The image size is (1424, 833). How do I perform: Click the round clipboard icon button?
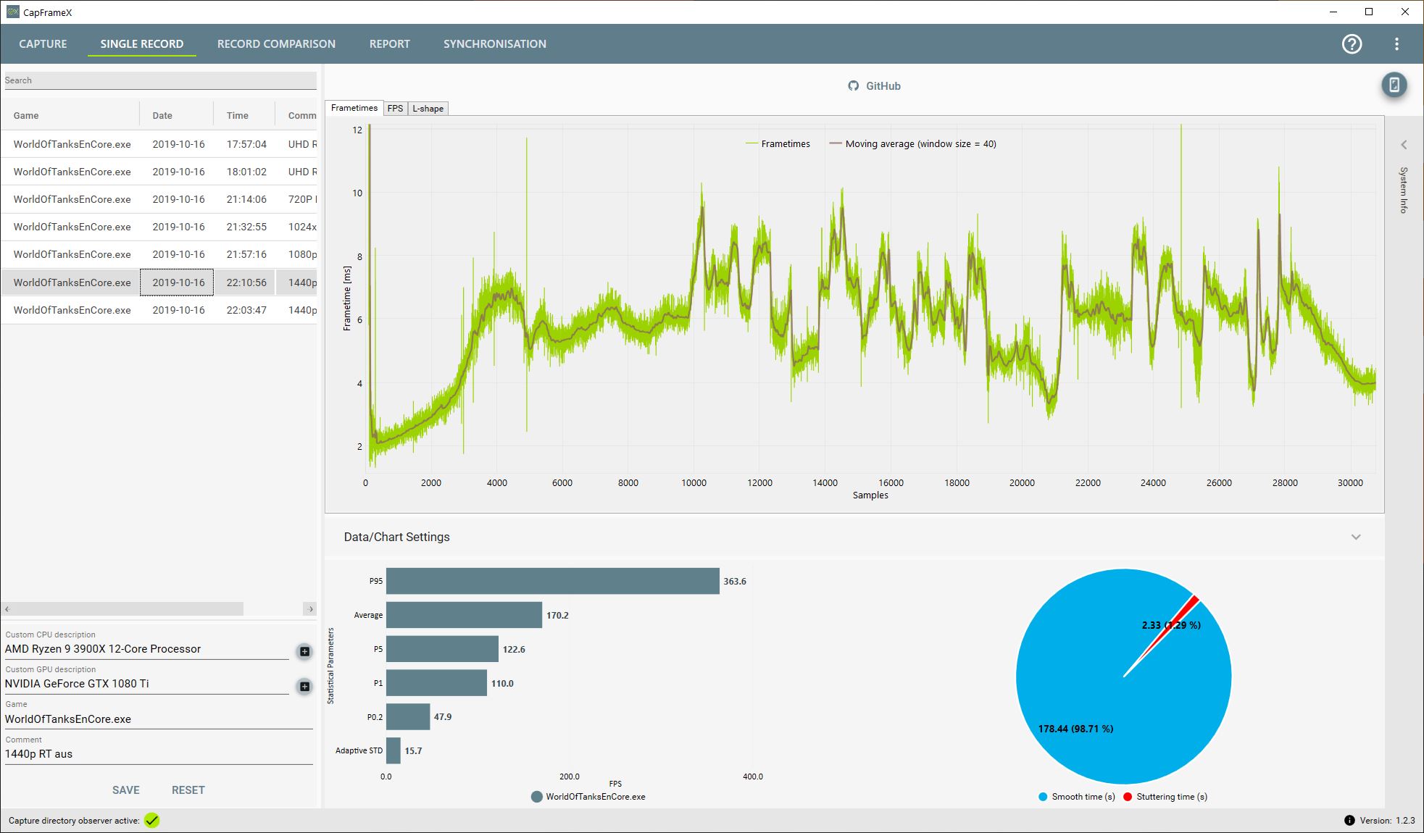click(x=1394, y=85)
